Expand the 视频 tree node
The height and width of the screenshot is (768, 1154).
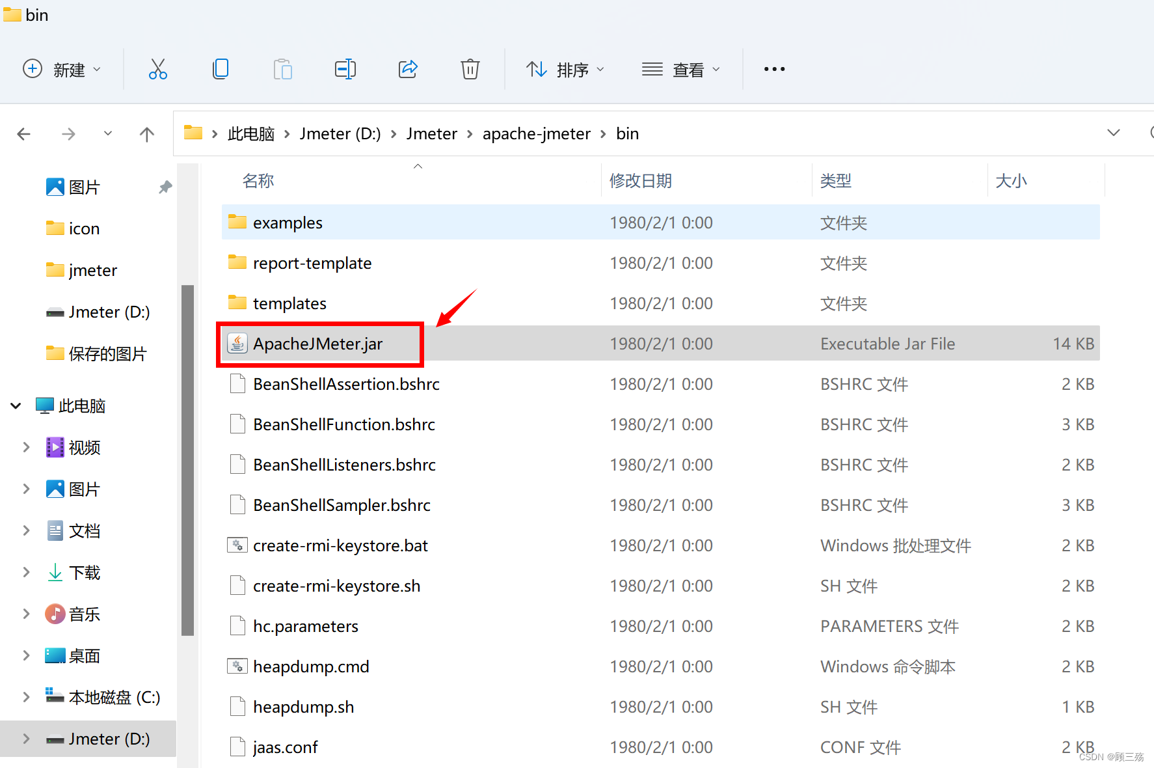point(26,447)
